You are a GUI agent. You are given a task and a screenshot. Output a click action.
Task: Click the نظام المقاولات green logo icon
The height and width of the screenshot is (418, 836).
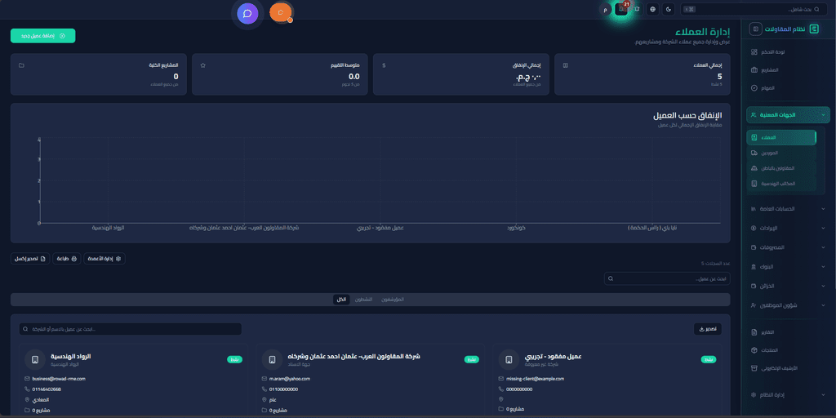click(813, 29)
